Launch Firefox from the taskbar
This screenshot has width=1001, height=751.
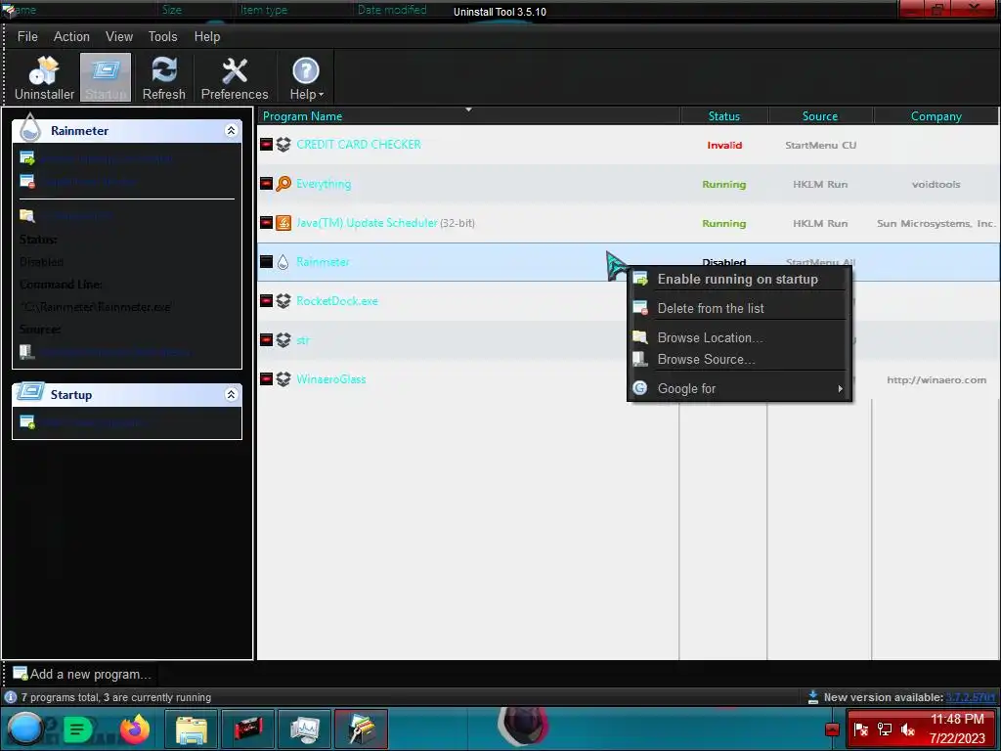pyautogui.click(x=135, y=729)
